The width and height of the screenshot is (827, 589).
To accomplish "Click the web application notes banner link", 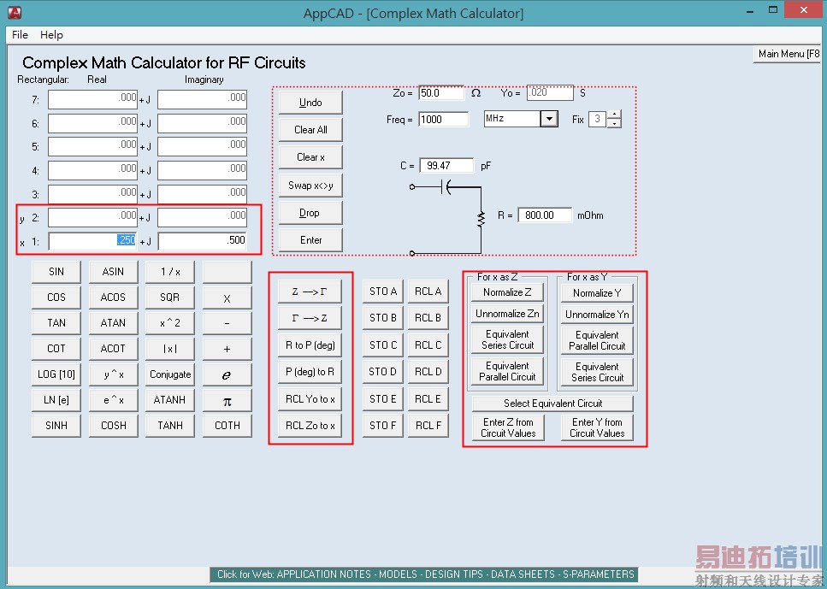I will point(425,574).
